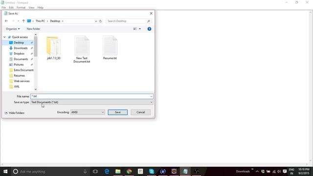Create a New folder
This screenshot has height=176, width=313.
click(x=33, y=29)
